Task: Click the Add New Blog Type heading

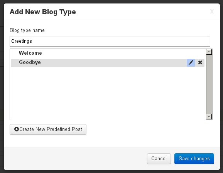Action: tap(43, 12)
